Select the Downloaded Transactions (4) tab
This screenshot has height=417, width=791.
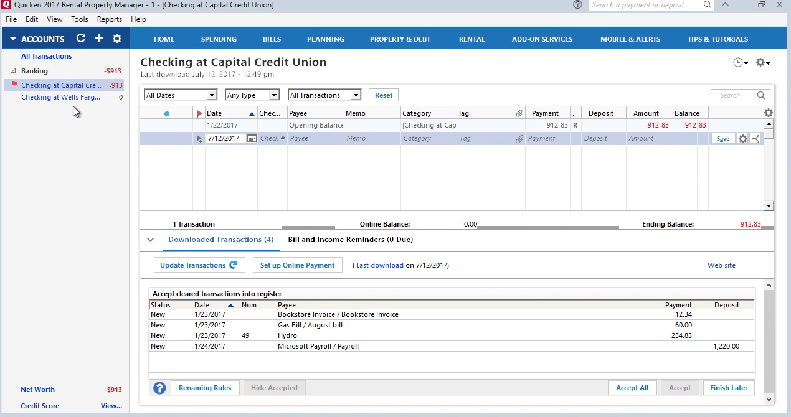point(221,240)
